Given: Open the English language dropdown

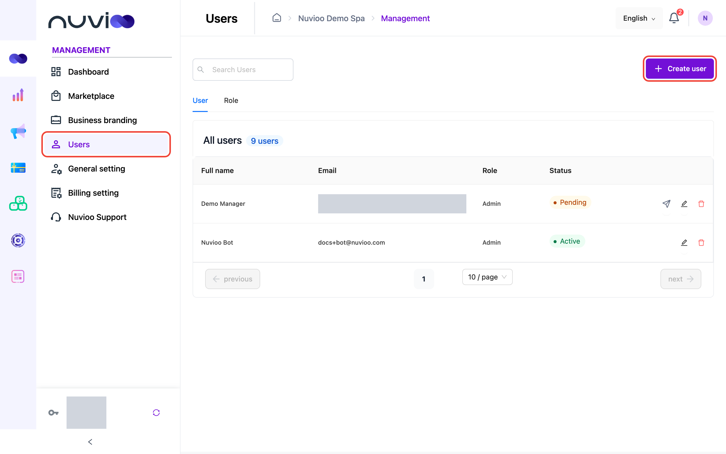Looking at the screenshot, I should (639, 18).
